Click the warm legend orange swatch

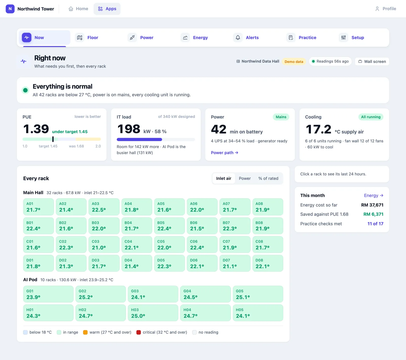pyautogui.click(x=85, y=332)
